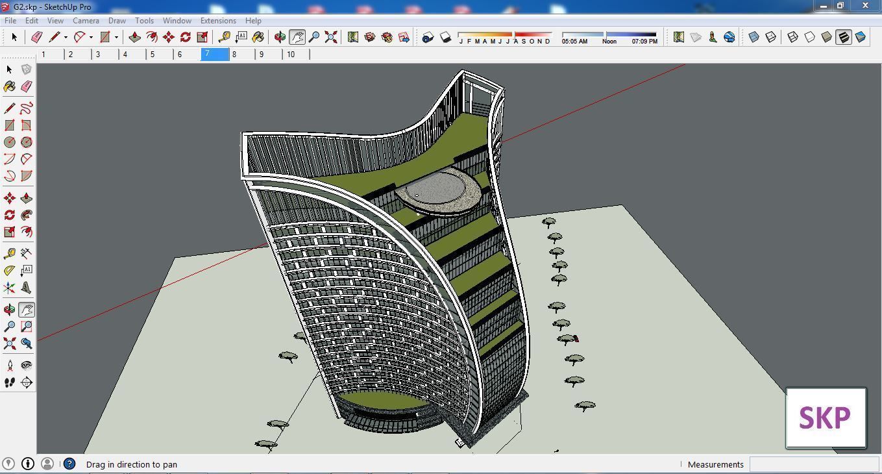Select Look Around eye tool
882x474 pixels.
tap(27, 365)
